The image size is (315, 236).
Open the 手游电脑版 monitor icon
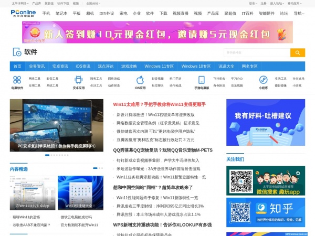[202, 81]
